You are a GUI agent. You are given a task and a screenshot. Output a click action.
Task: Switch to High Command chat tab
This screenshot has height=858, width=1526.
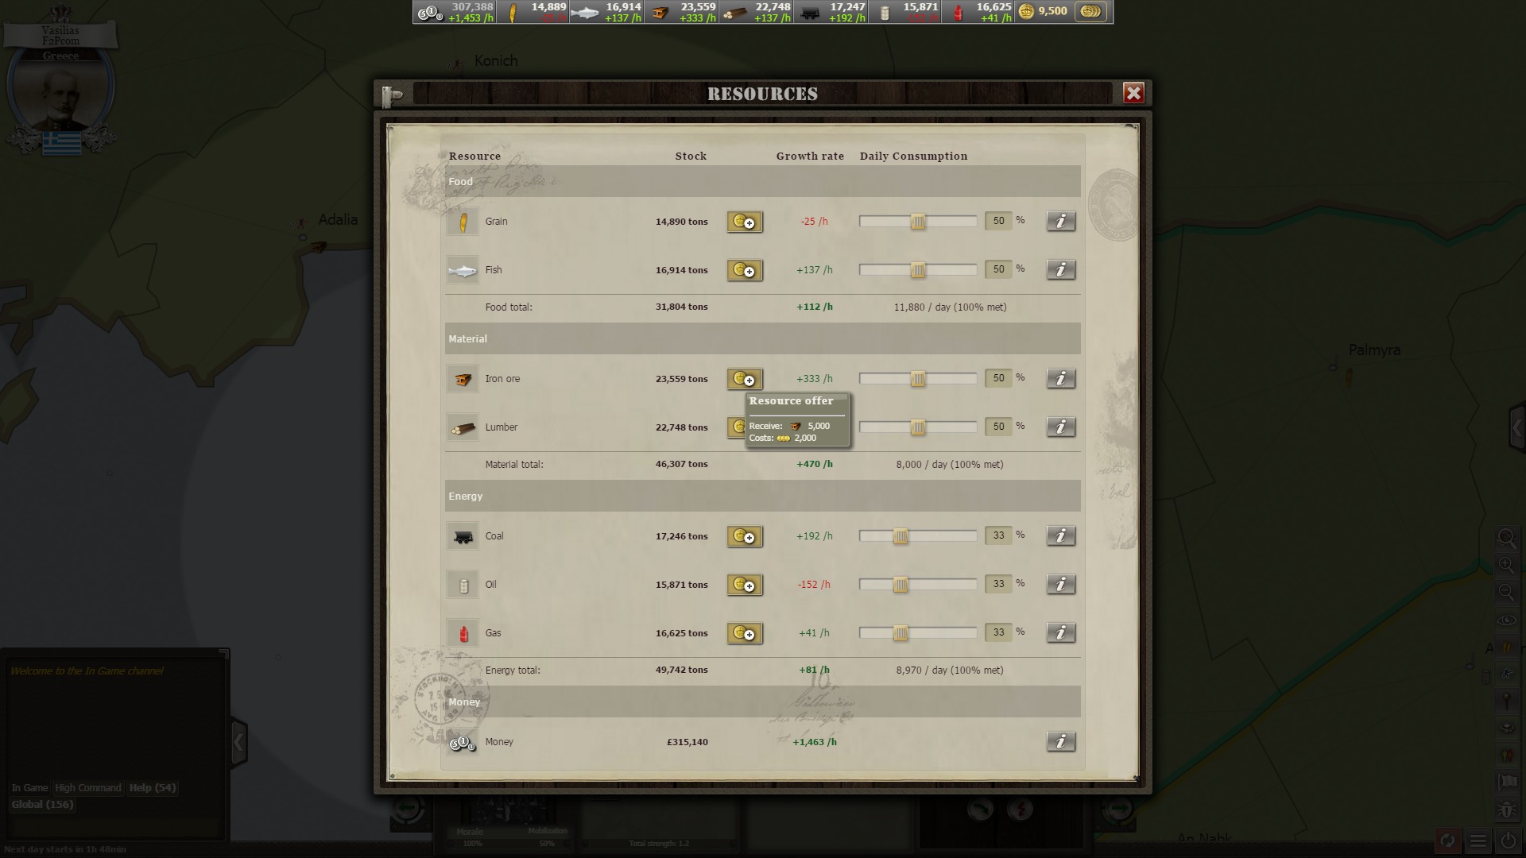tap(88, 787)
